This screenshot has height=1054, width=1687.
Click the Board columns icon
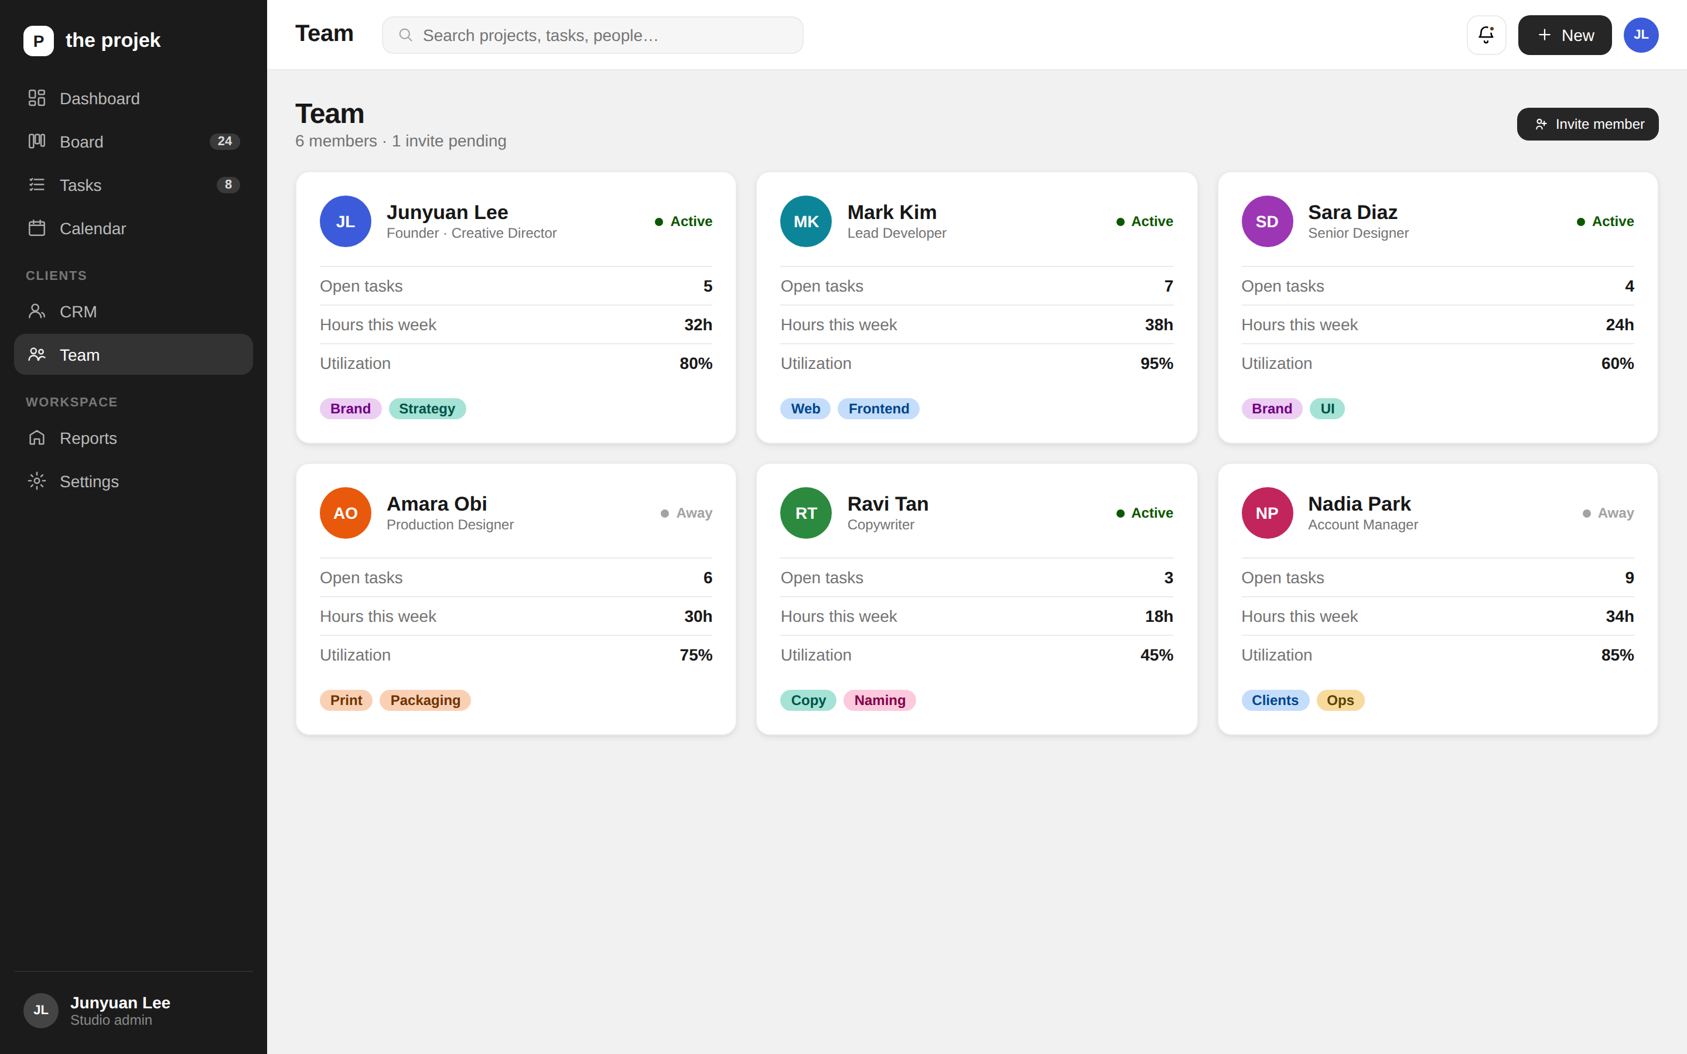coord(37,142)
